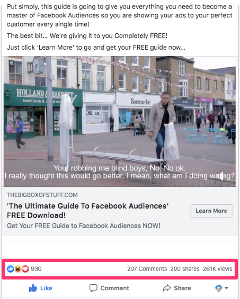Click the Share arrow icon
The height and width of the screenshot is (299, 240).
166,288
